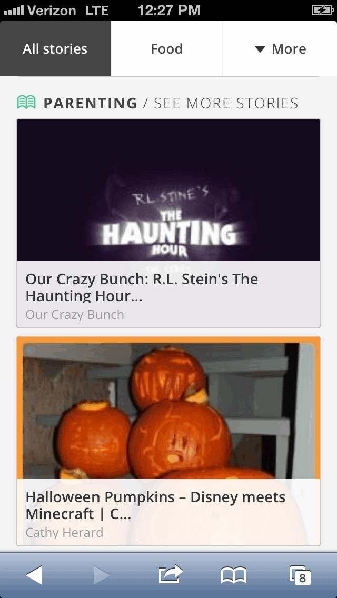Expand the More dropdown menu

click(280, 48)
